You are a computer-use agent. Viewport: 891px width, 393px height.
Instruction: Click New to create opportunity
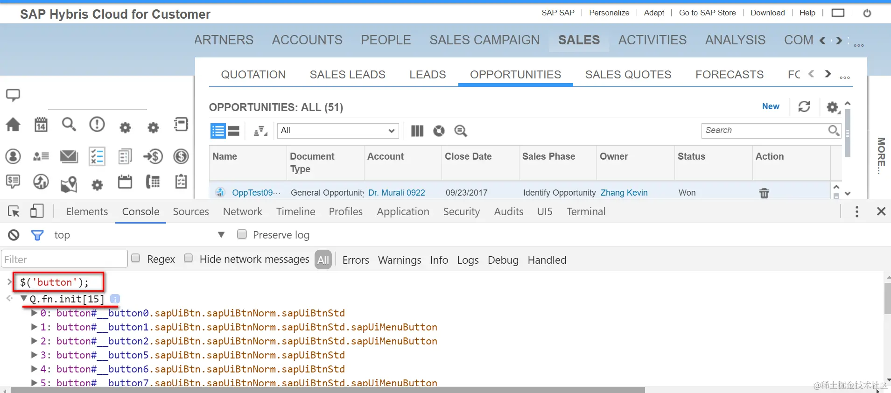(x=771, y=106)
